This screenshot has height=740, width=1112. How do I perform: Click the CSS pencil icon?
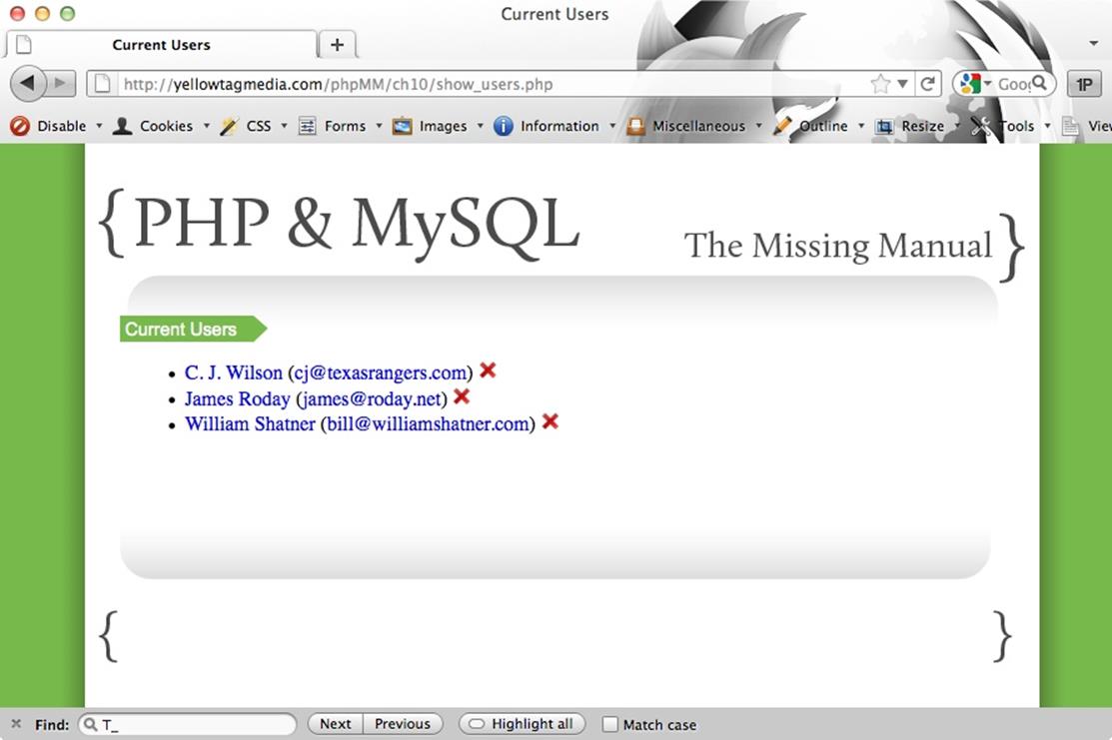[229, 126]
